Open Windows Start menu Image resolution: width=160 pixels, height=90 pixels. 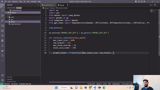[56, 87]
